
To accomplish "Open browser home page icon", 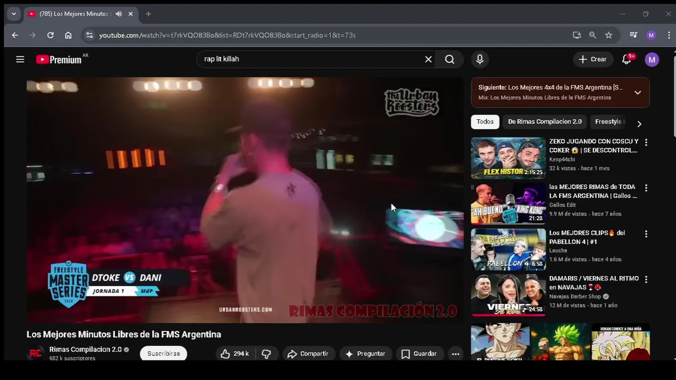I will [68, 35].
